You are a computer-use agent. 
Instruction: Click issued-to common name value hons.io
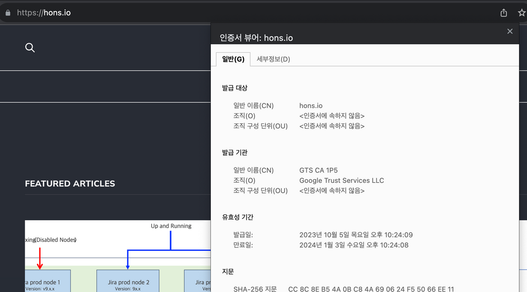[311, 105]
